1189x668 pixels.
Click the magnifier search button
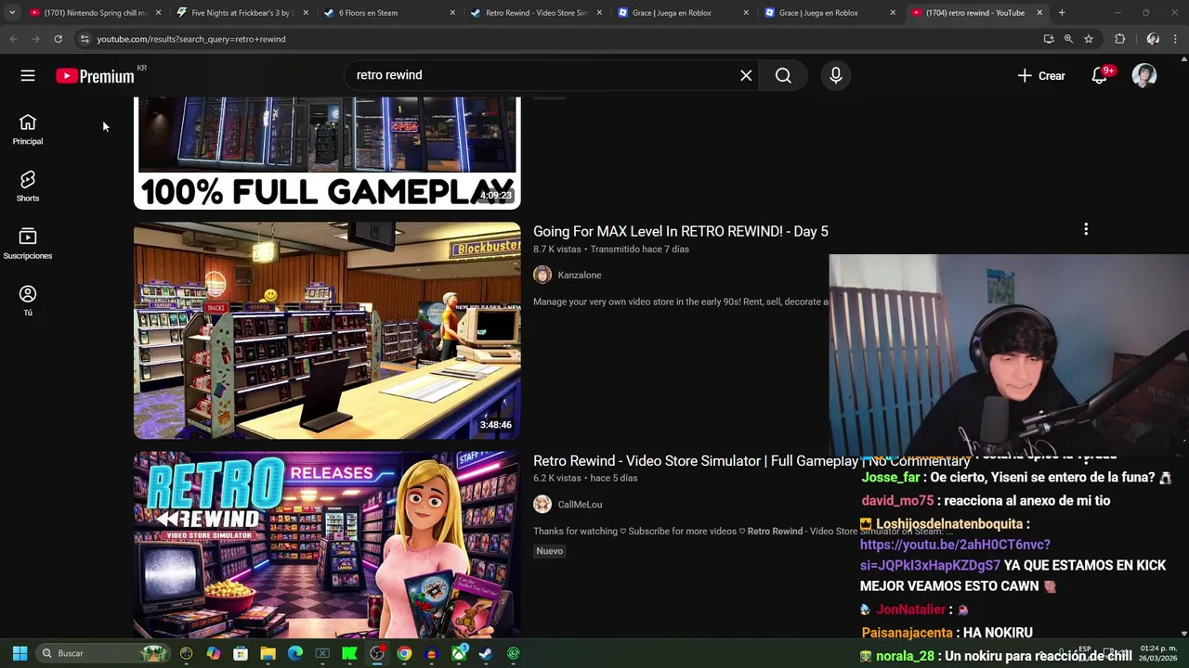click(783, 76)
